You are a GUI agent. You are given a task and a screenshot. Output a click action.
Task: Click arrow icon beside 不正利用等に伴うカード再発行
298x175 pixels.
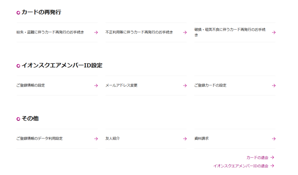coord(185,33)
